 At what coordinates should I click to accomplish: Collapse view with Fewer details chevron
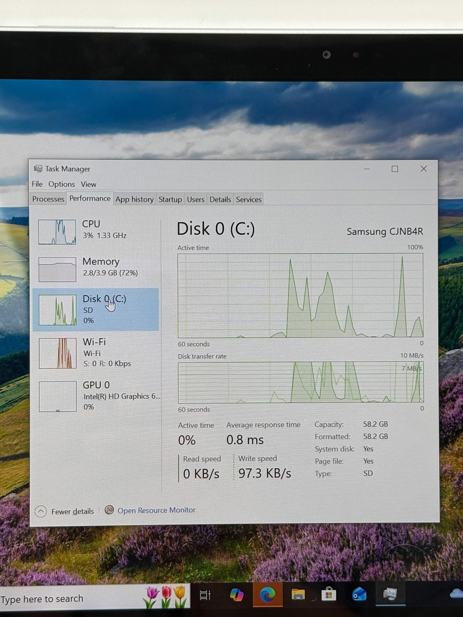41,511
